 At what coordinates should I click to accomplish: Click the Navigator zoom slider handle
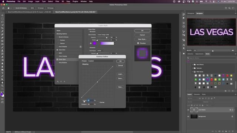coord(213,51)
